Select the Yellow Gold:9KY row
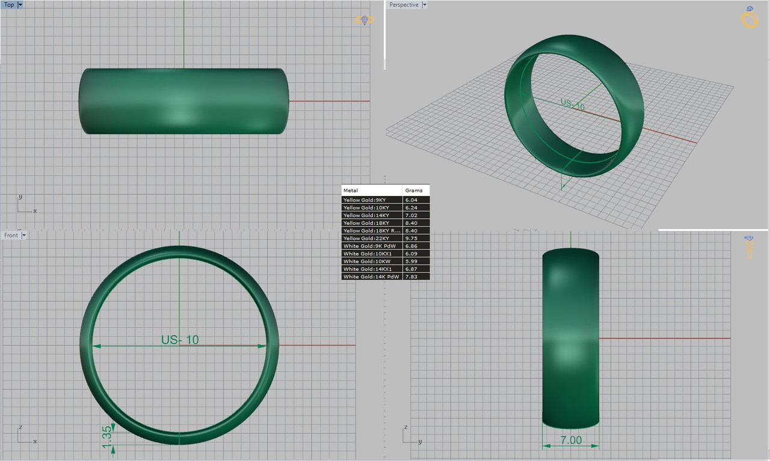The height and width of the screenshot is (461, 770). click(386, 200)
